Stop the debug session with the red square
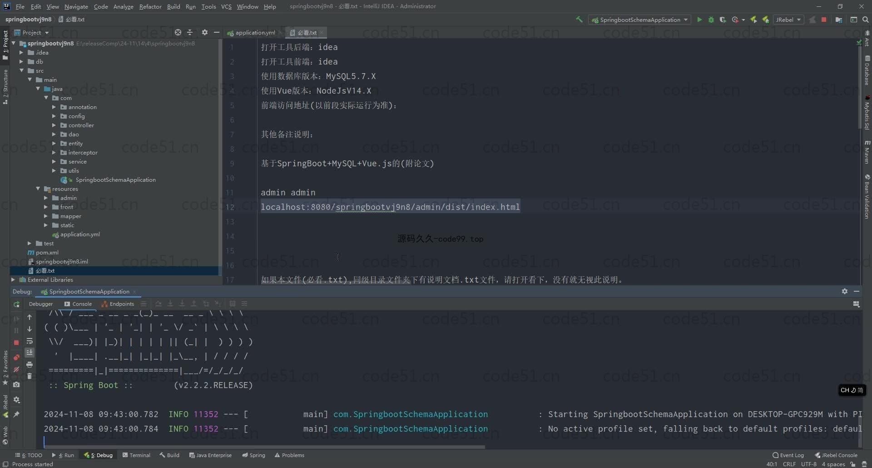Image resolution: width=872 pixels, height=468 pixels. 16,343
